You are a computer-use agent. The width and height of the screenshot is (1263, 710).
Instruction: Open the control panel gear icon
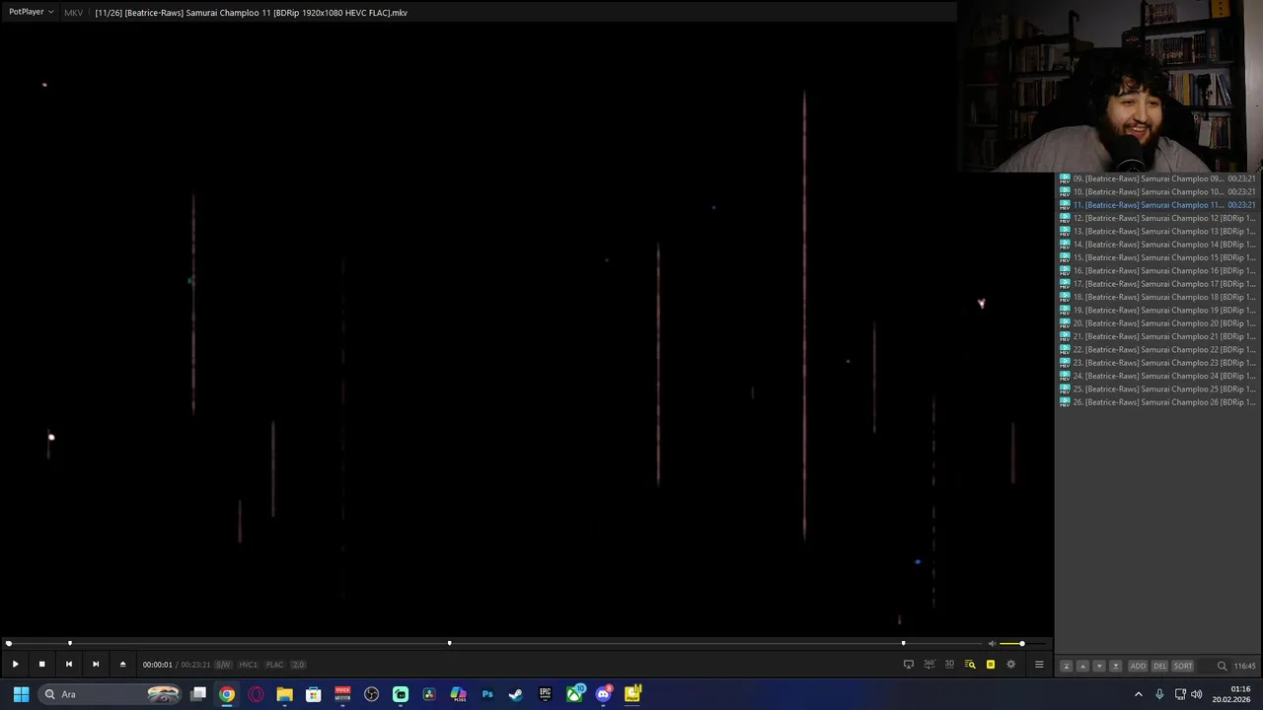1010,665
